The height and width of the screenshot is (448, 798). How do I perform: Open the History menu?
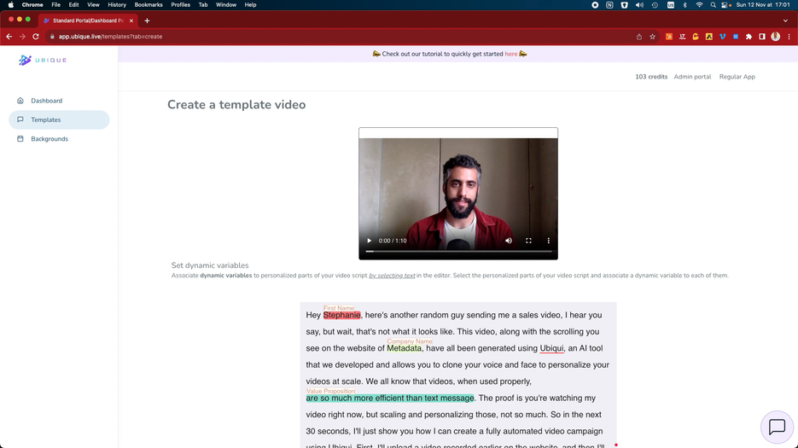tap(117, 4)
